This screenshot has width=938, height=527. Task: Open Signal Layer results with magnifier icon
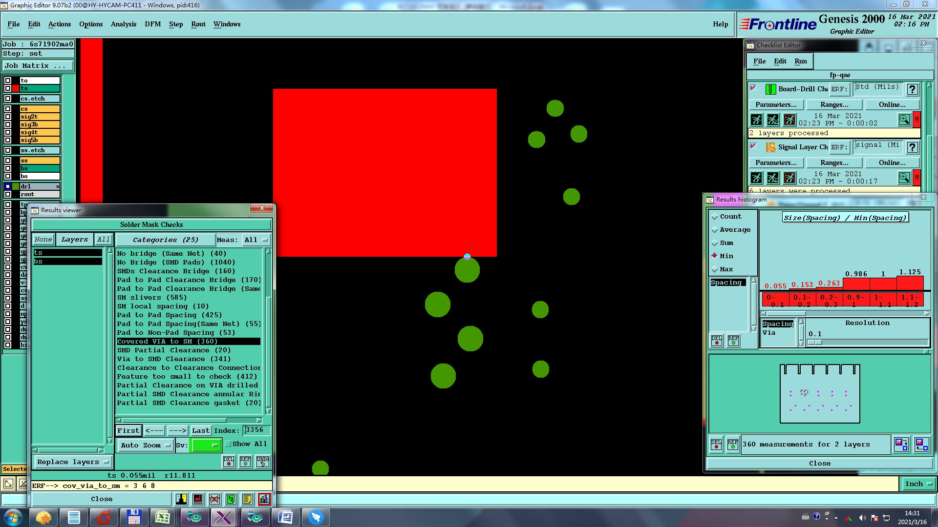[904, 178]
